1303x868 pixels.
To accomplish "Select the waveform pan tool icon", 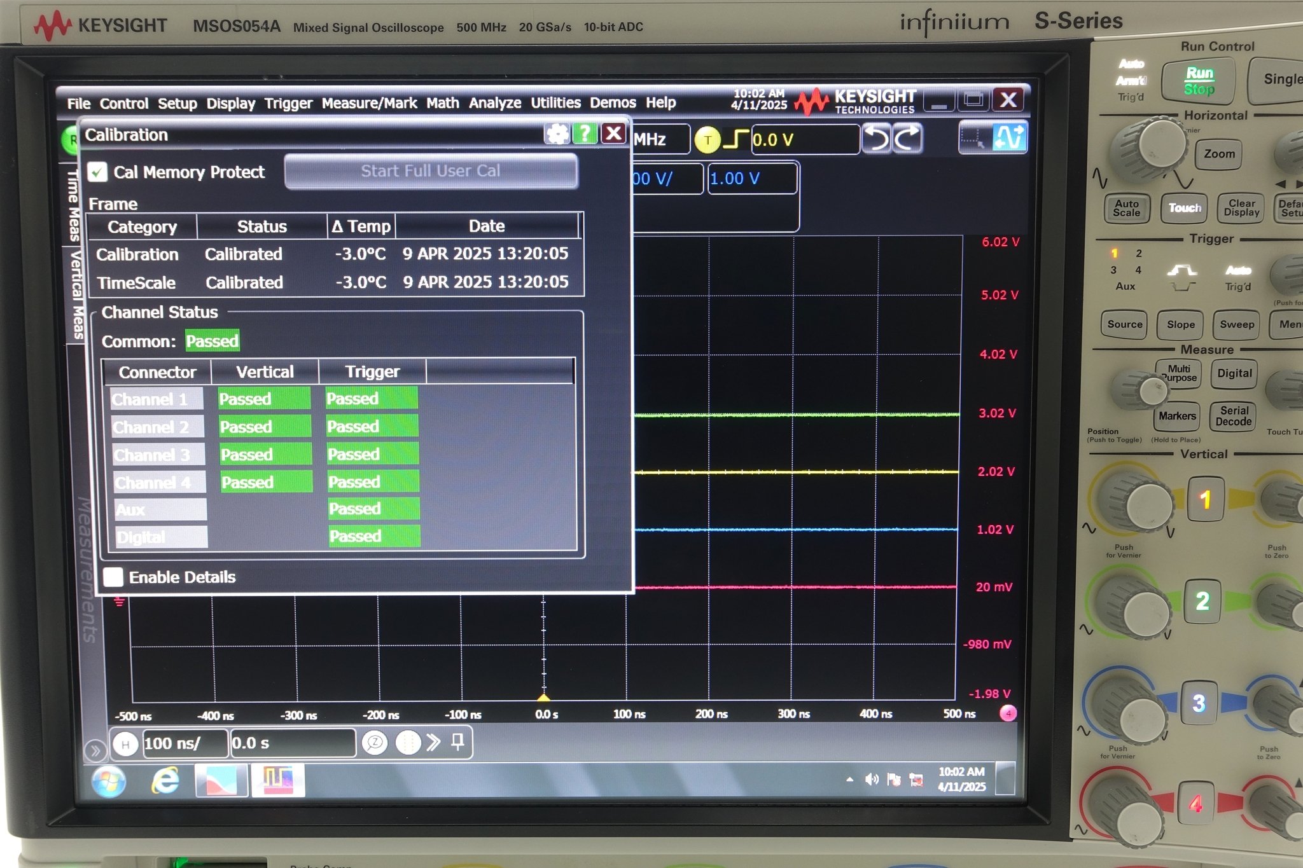I will [1009, 137].
